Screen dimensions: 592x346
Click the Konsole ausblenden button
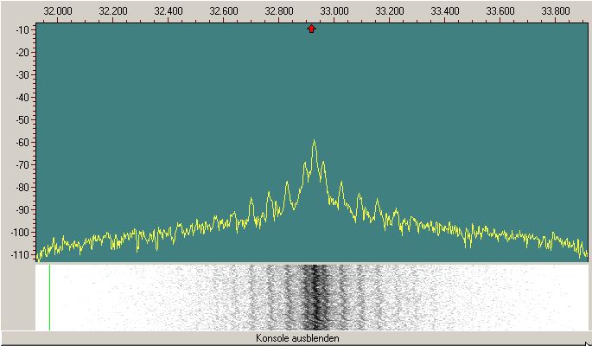pyautogui.click(x=296, y=337)
